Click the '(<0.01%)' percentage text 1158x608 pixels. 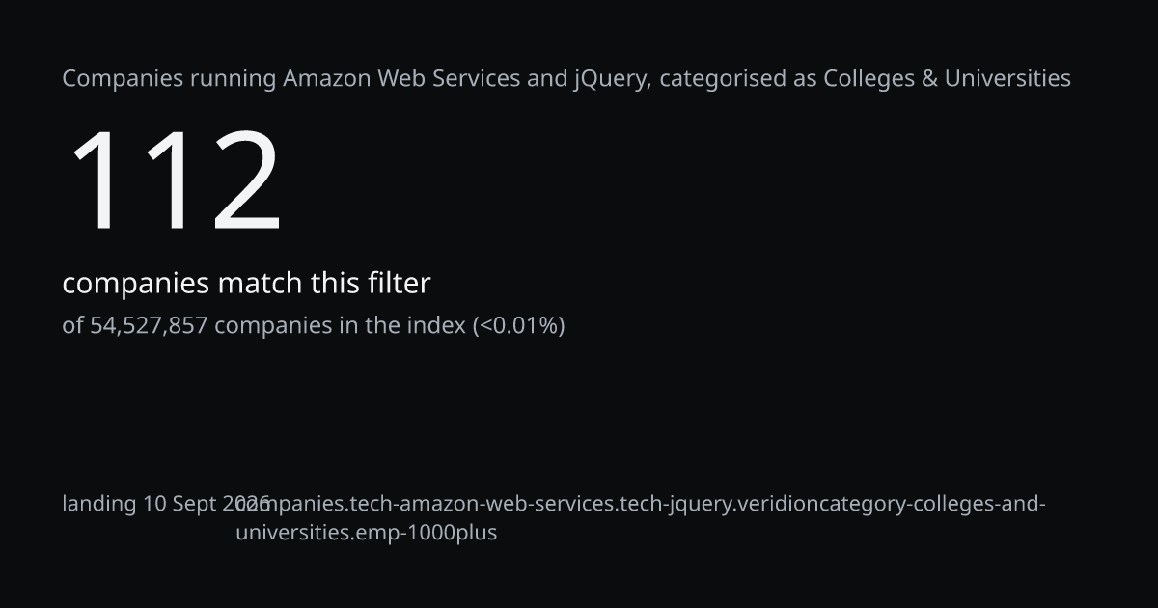518,326
